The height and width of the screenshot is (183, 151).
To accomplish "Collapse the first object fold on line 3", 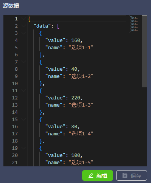I will click(23, 33).
